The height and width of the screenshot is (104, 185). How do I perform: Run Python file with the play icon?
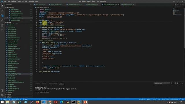point(175,5)
